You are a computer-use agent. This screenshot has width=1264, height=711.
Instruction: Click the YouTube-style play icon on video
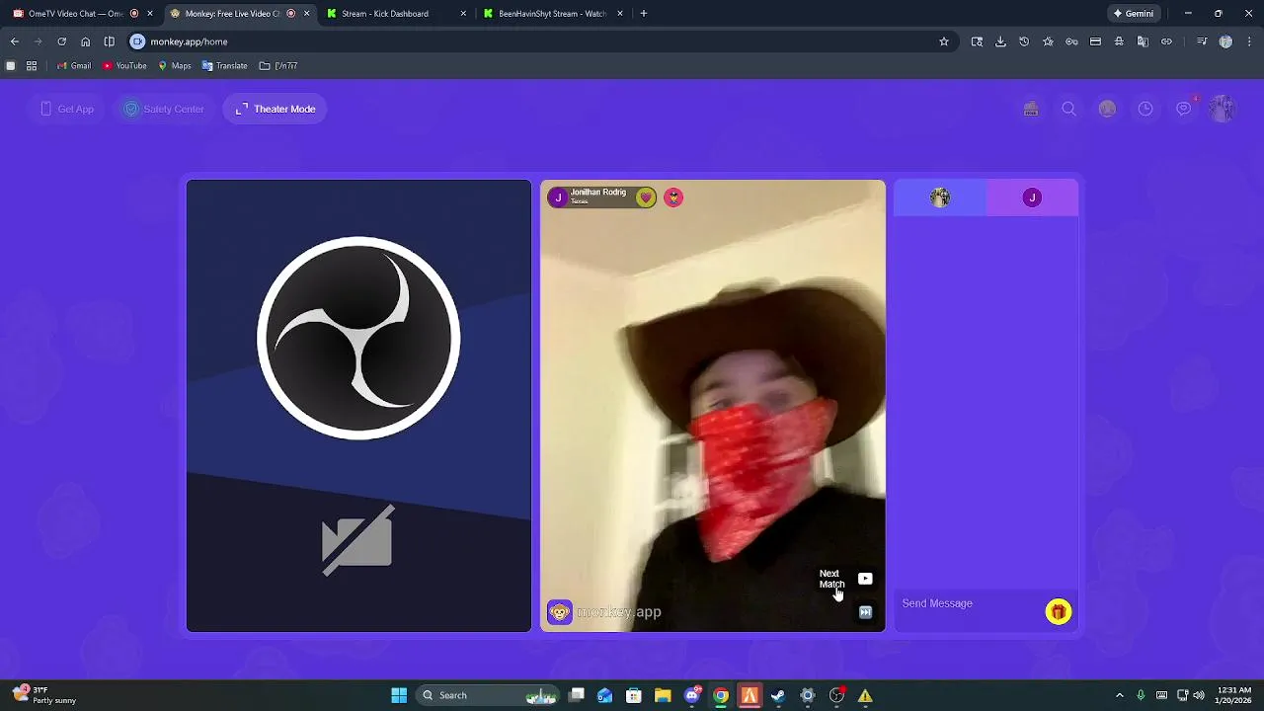click(865, 579)
